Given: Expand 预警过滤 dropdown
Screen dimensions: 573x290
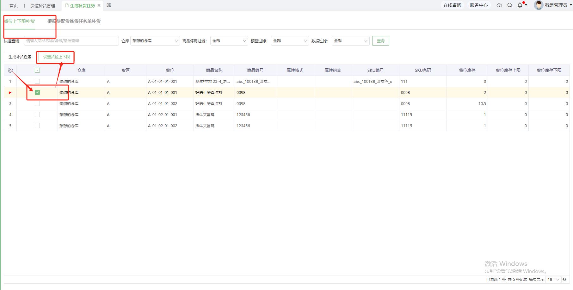Looking at the screenshot, I should click(x=290, y=41).
